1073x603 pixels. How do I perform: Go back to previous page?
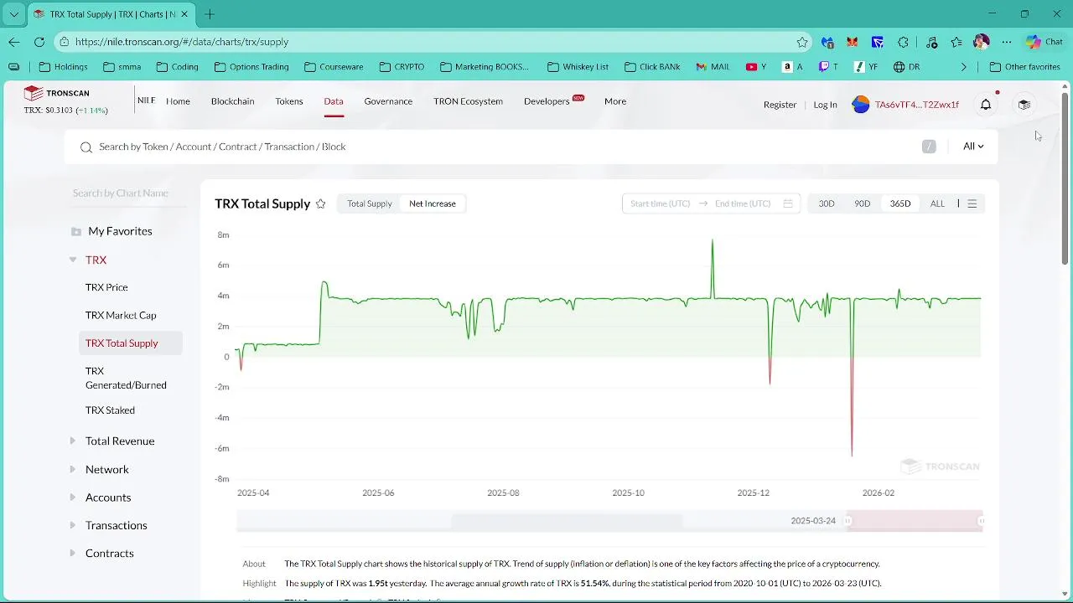tap(14, 42)
